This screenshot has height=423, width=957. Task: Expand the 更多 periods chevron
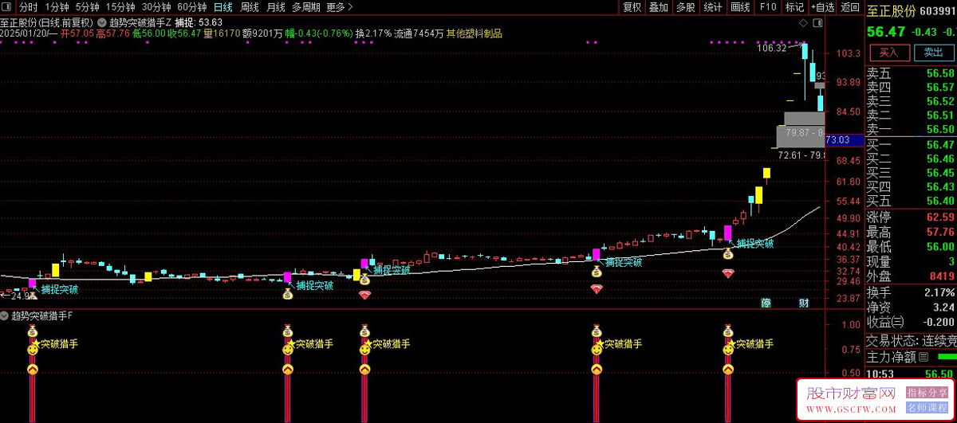pos(351,7)
